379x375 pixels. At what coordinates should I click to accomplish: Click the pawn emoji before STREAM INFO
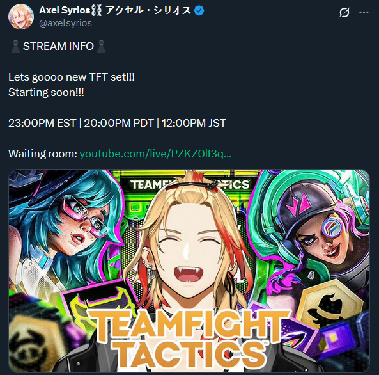[16, 46]
